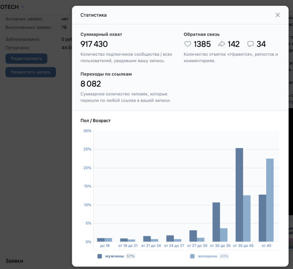Click the 1385 likes count
This screenshot has width=293, height=269.
click(x=202, y=44)
